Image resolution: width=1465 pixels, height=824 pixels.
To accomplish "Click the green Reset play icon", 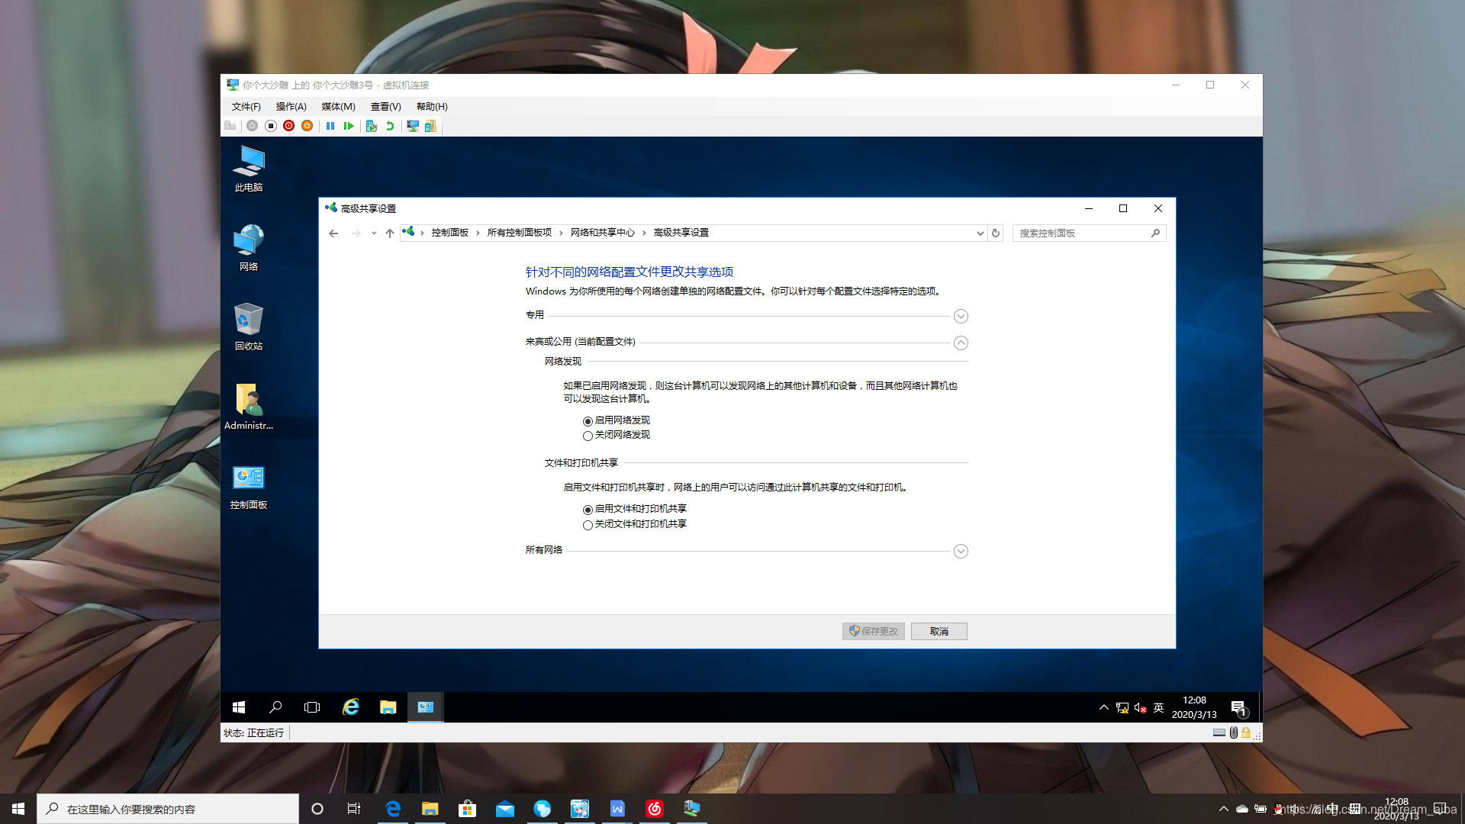I will pyautogui.click(x=349, y=126).
